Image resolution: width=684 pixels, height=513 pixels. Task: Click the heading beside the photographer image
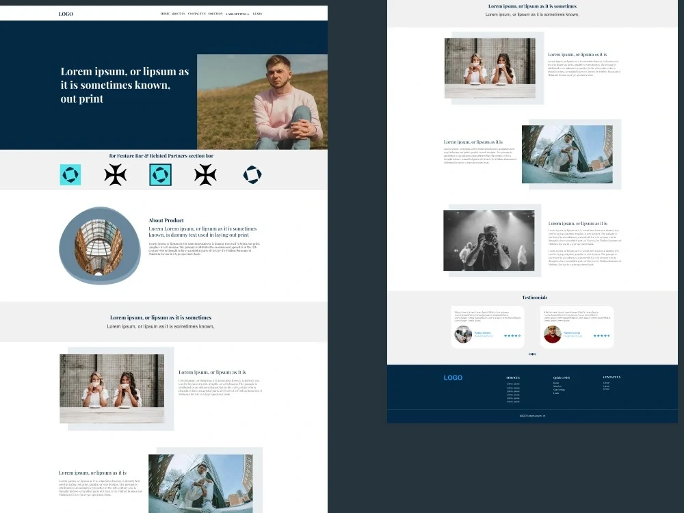tap(578, 224)
